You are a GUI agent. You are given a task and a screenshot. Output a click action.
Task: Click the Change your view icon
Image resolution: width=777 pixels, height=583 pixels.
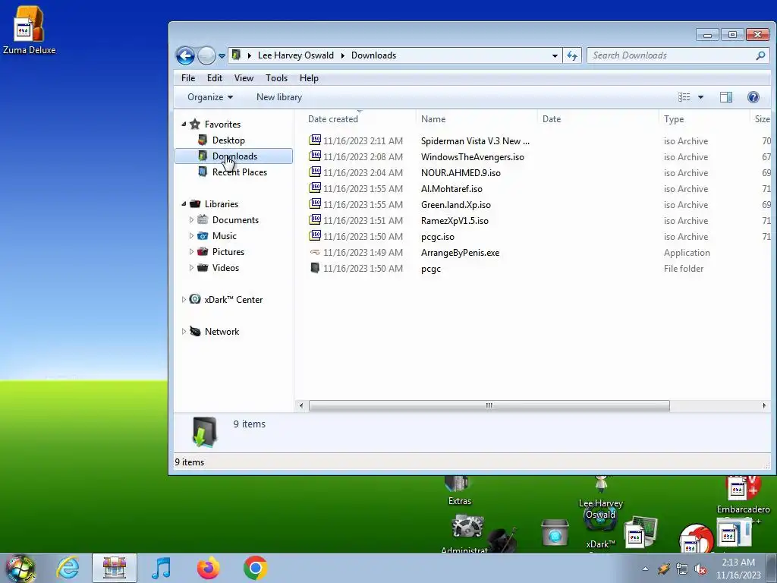pos(684,97)
